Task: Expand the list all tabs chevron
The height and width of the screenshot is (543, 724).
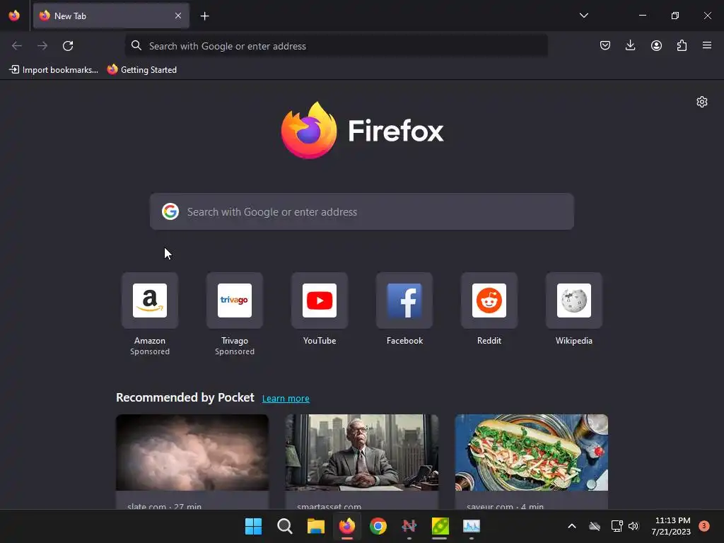Action: tap(583, 16)
